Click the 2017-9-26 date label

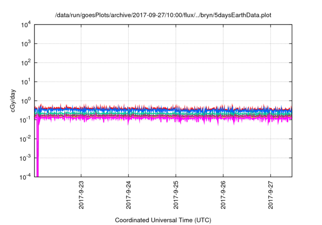coord(223,195)
